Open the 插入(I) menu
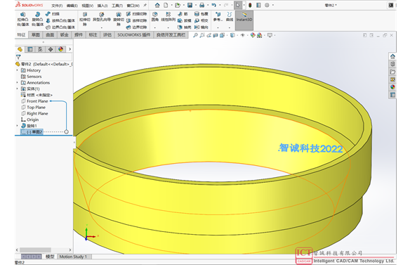 [x=102, y=6]
